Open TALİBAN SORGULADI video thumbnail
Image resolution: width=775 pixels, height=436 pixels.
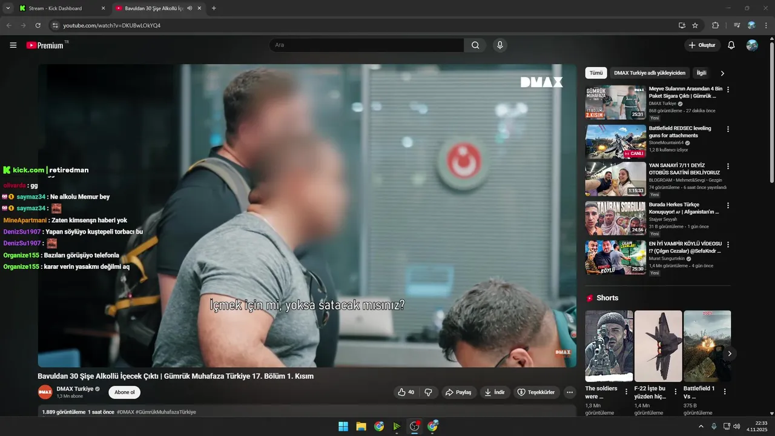[615, 218]
